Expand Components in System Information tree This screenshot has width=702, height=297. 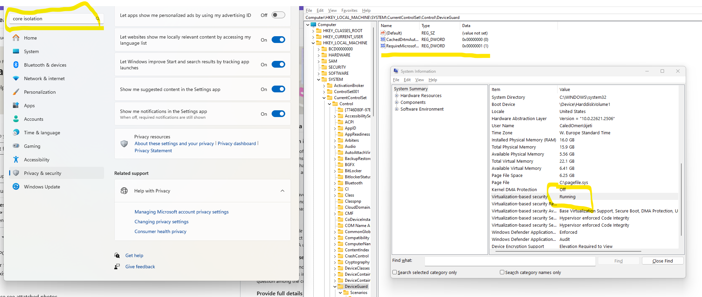click(396, 102)
